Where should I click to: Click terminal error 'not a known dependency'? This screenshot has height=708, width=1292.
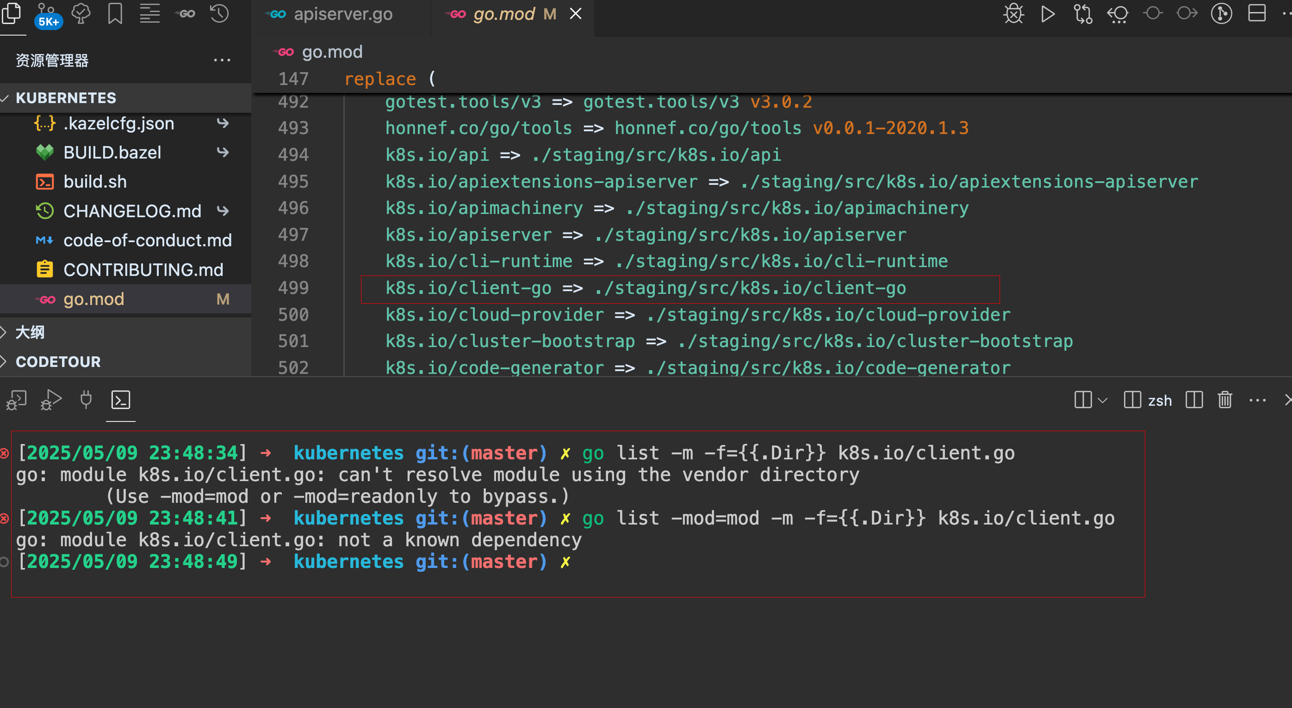coord(460,540)
